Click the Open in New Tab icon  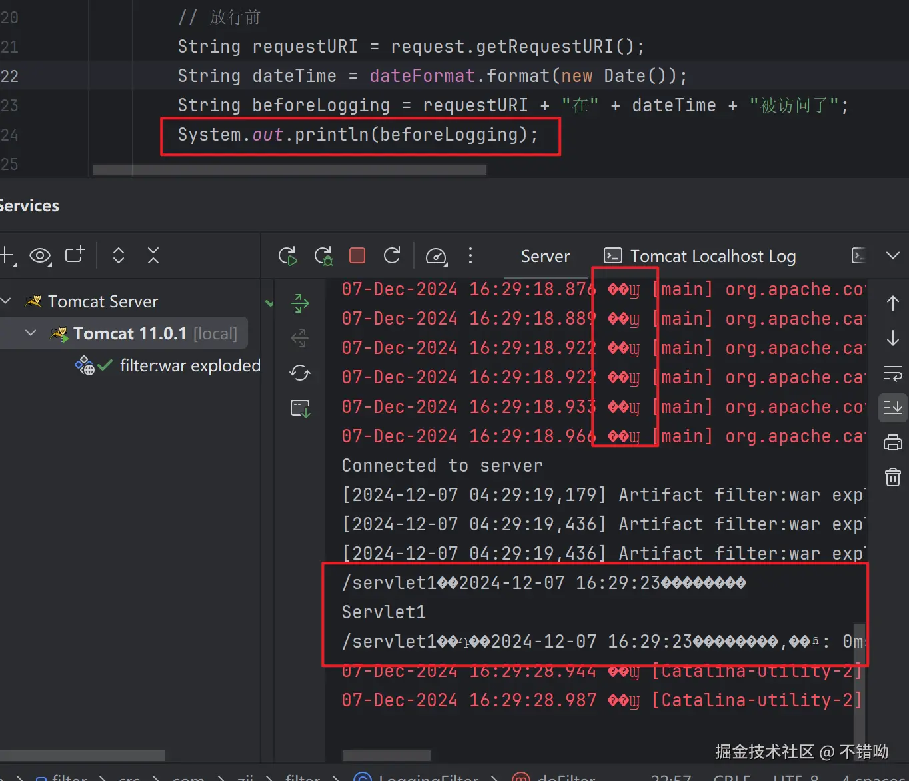point(75,255)
